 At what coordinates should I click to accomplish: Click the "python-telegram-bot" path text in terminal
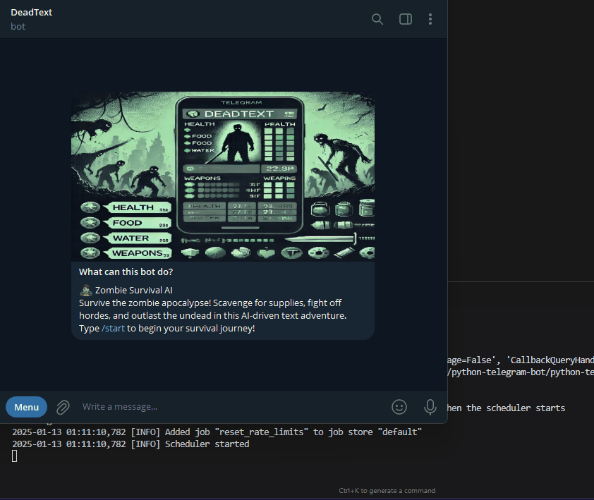pos(500,372)
